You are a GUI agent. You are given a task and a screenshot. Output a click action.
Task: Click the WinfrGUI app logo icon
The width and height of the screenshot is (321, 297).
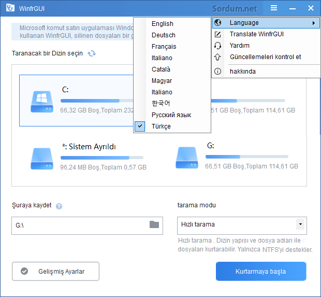coord(10,8)
